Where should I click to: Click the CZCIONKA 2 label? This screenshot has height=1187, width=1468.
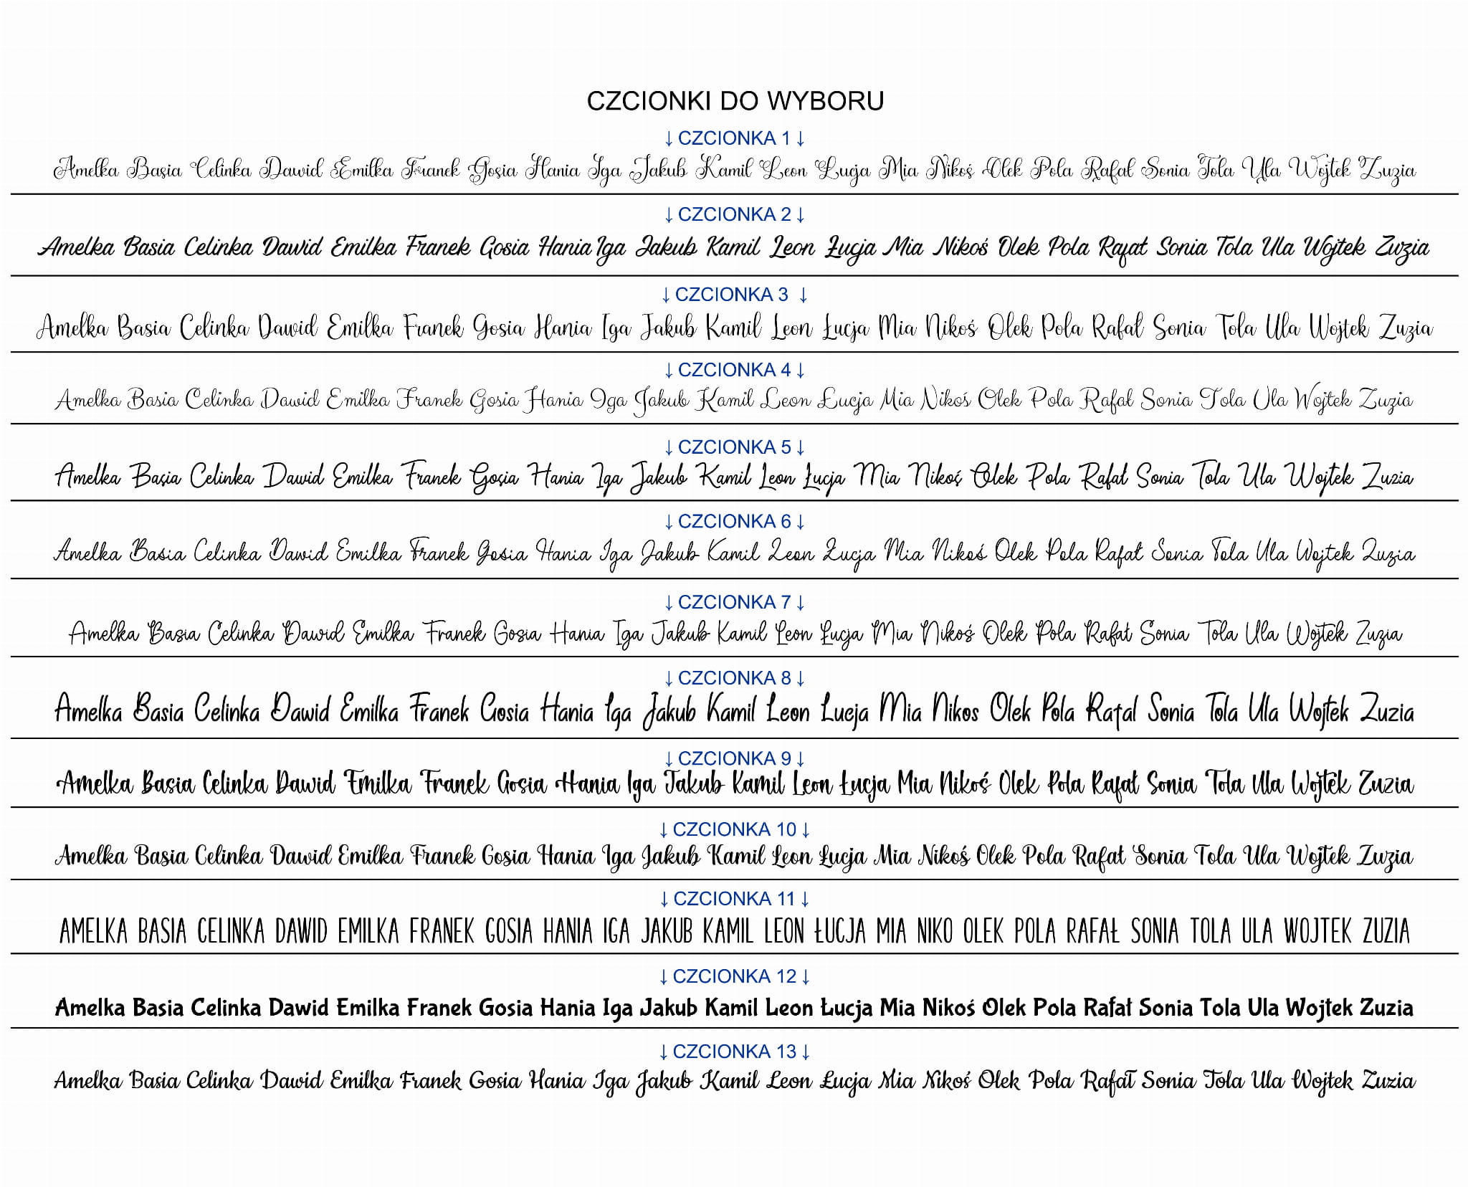click(734, 214)
